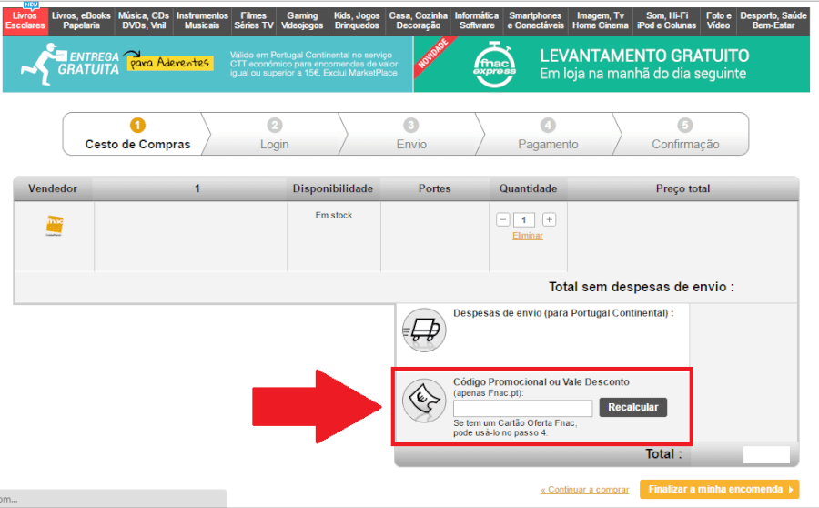Decrease quantity with the minus button
This screenshot has height=508, width=819.
[x=503, y=219]
